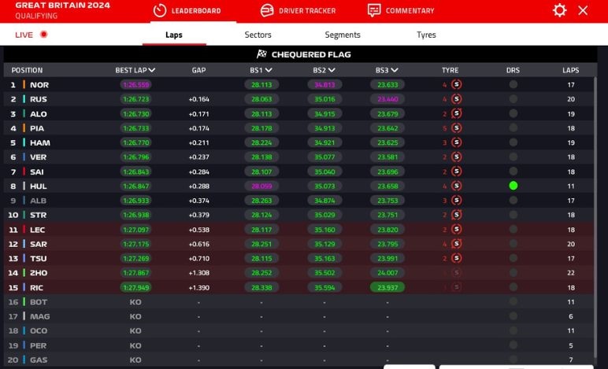This screenshot has width=608, height=369.
Task: Click the chequered flag icon
Action: [x=261, y=54]
